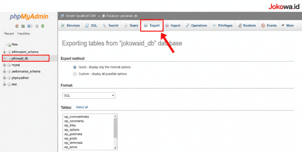
Task: Select Custom export method radio
Action: tap(75, 74)
